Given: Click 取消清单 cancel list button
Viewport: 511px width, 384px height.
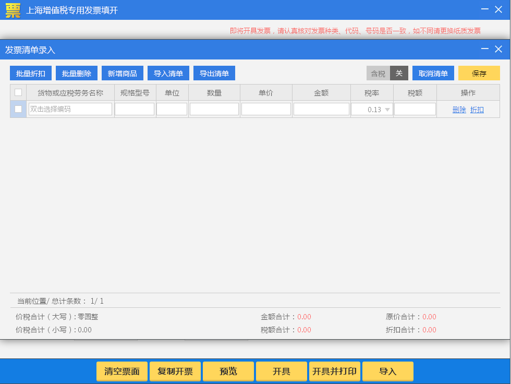Looking at the screenshot, I should (433, 74).
